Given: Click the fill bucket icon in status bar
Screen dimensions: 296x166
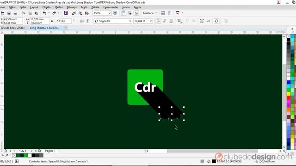Looking at the screenshot, I should tap(209, 161).
